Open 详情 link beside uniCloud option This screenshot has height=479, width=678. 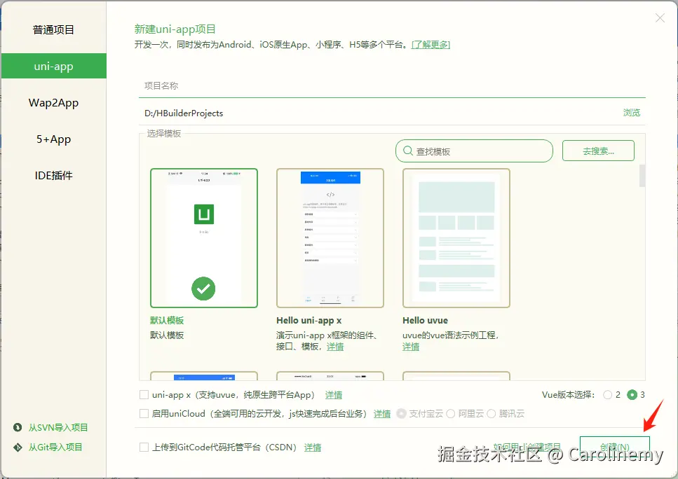point(382,414)
